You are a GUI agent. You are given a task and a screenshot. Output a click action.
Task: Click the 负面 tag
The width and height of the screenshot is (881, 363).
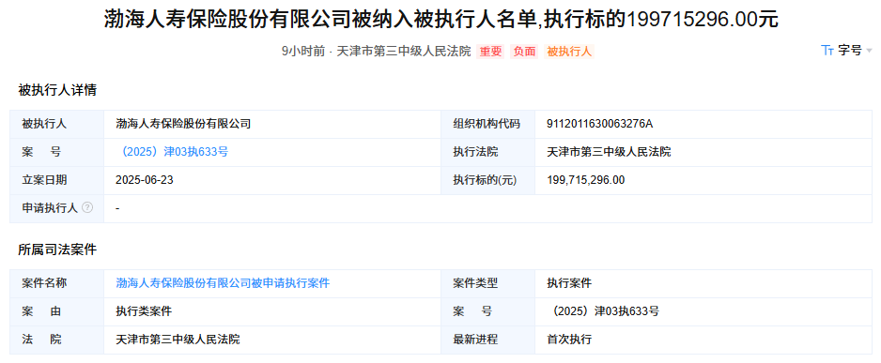[524, 52]
